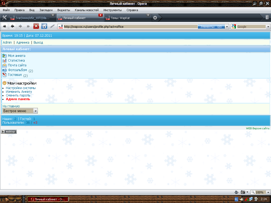
Task: Open the panels wrench icon
Action: click(4, 18)
